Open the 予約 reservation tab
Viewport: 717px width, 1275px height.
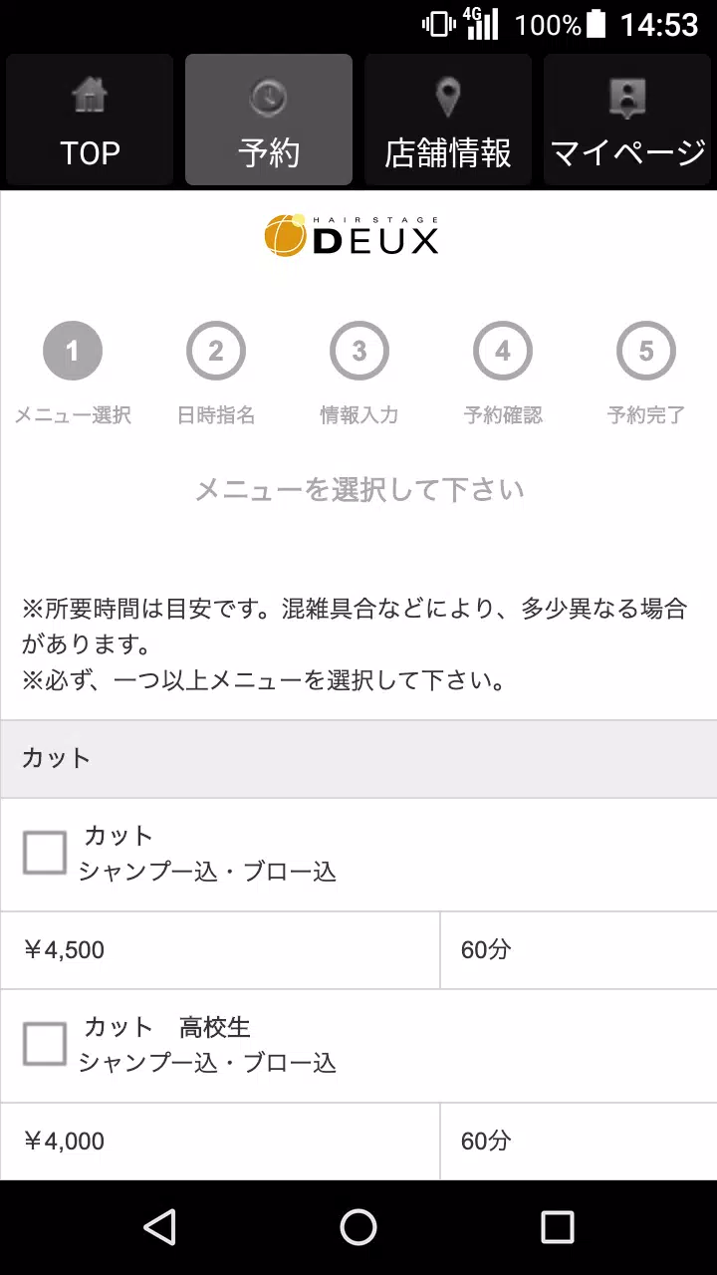point(269,121)
